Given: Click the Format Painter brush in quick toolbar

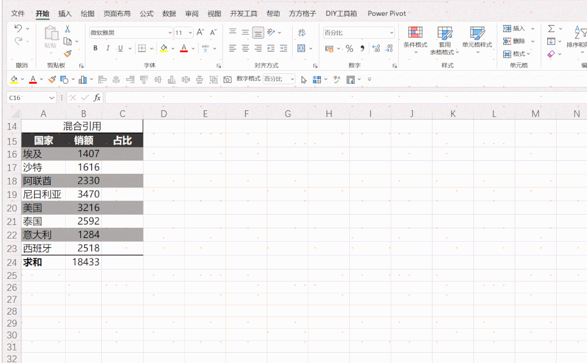Looking at the screenshot, I should coord(52,79).
